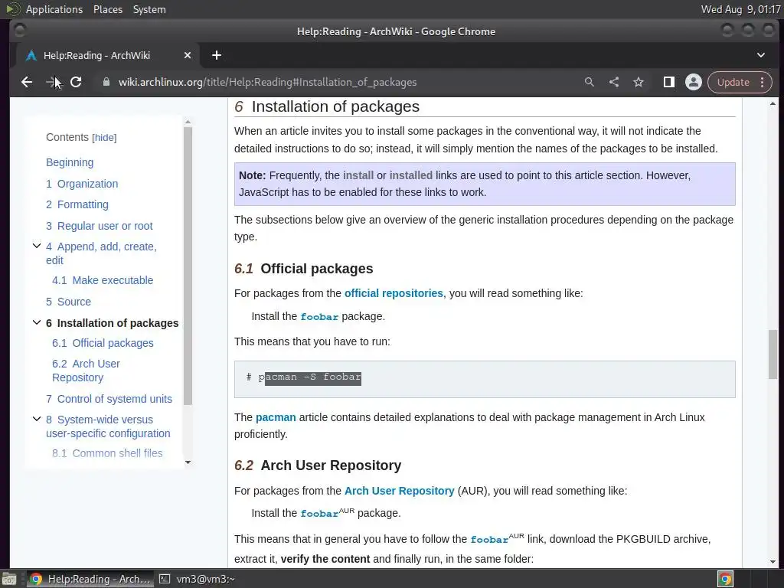Click the Update Chrome button

click(x=733, y=82)
